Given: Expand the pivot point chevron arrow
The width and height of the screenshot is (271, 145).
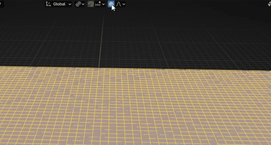Looking at the screenshot, I should coord(83,4).
